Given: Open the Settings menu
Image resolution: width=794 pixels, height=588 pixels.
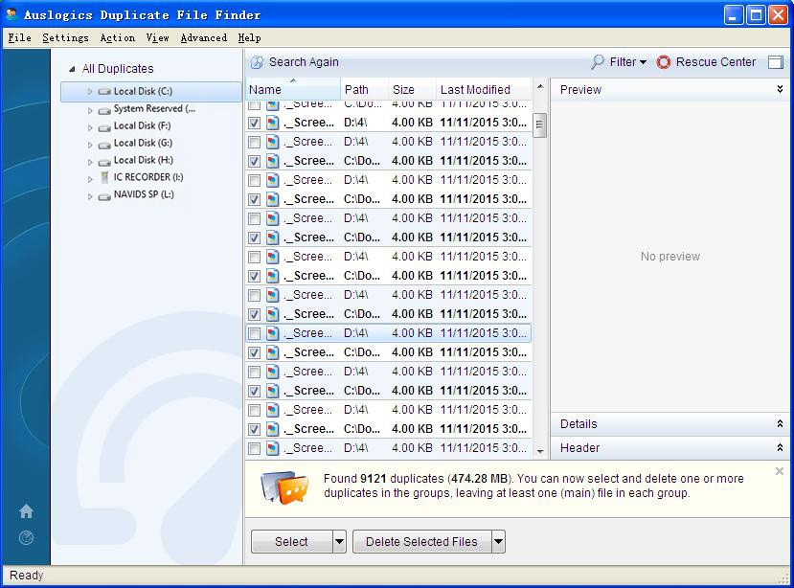Looking at the screenshot, I should pos(65,38).
